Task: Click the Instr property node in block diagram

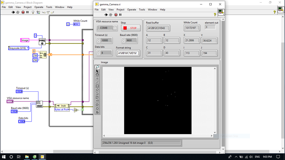Action: [x=62, y=106]
